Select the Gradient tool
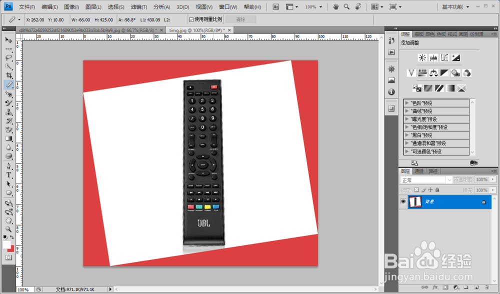Viewport: 500px width, 294px height. 8,138
